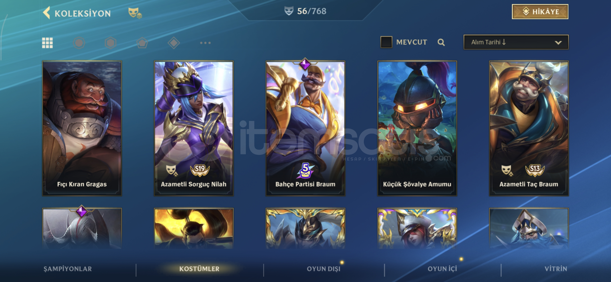Select the Küçük Şövalye Amumu skin
This screenshot has width=611, height=282.
[x=417, y=128]
